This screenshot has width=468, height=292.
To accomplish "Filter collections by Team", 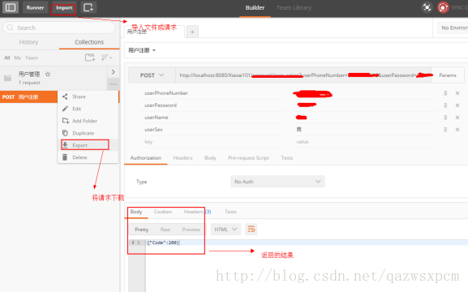I will point(32,58).
